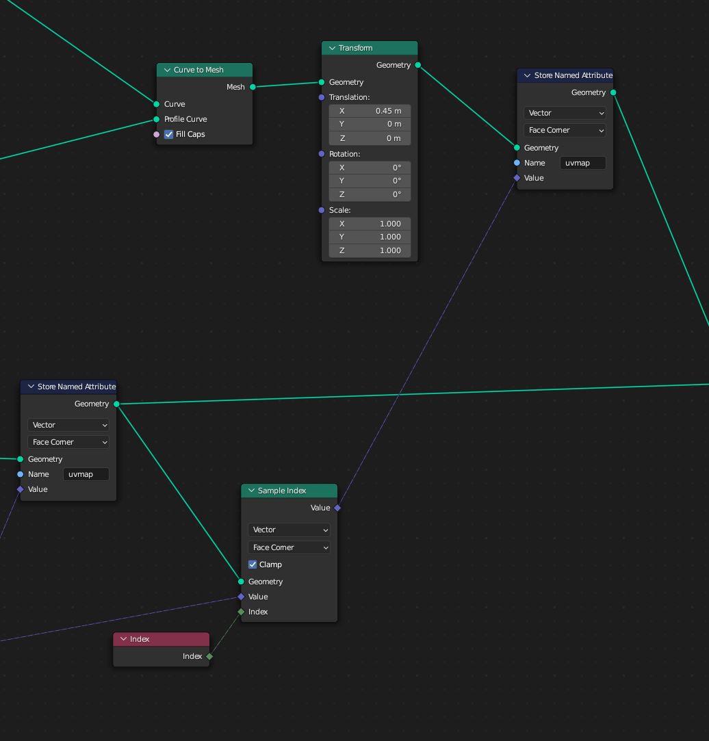The height and width of the screenshot is (741, 709).
Task: Collapse the Transform node with its chevron
Action: (333, 48)
